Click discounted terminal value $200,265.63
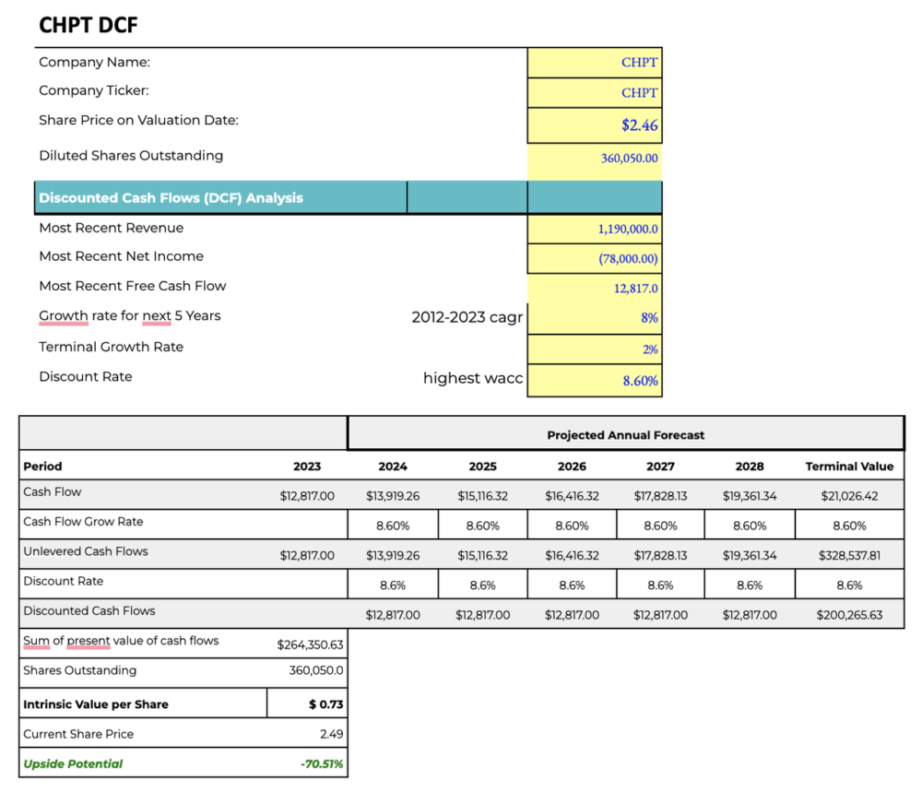922x792 pixels. tap(850, 615)
